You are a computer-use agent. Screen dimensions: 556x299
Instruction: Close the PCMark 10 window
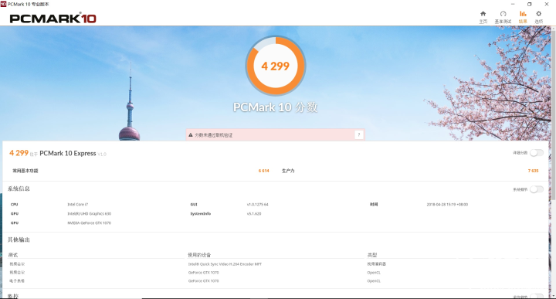tap(547, 5)
